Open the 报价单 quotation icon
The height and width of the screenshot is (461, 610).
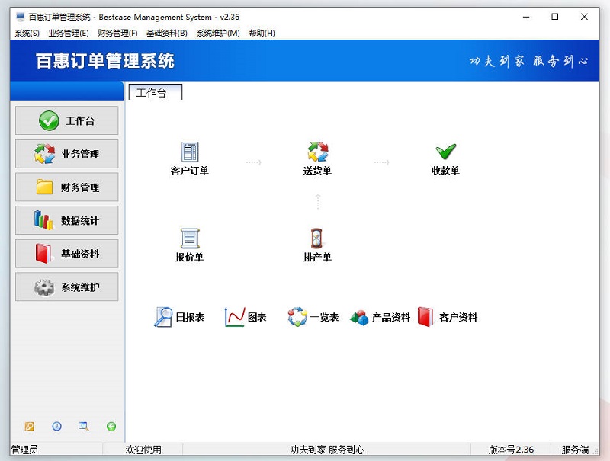(189, 239)
